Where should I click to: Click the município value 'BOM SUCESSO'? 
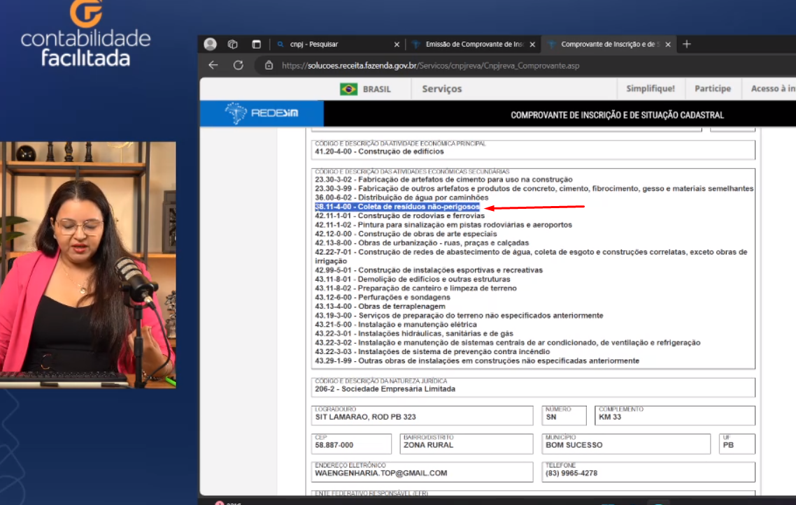point(574,445)
